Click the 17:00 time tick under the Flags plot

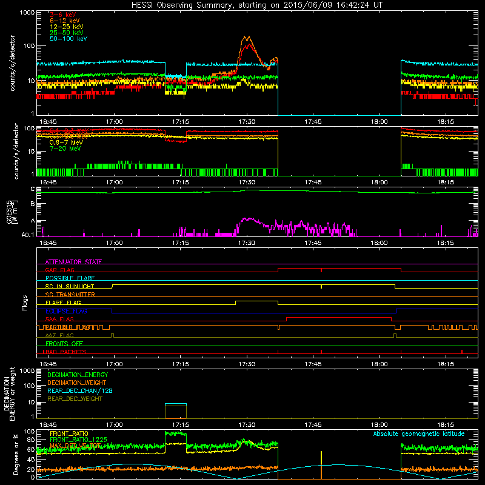click(x=115, y=364)
